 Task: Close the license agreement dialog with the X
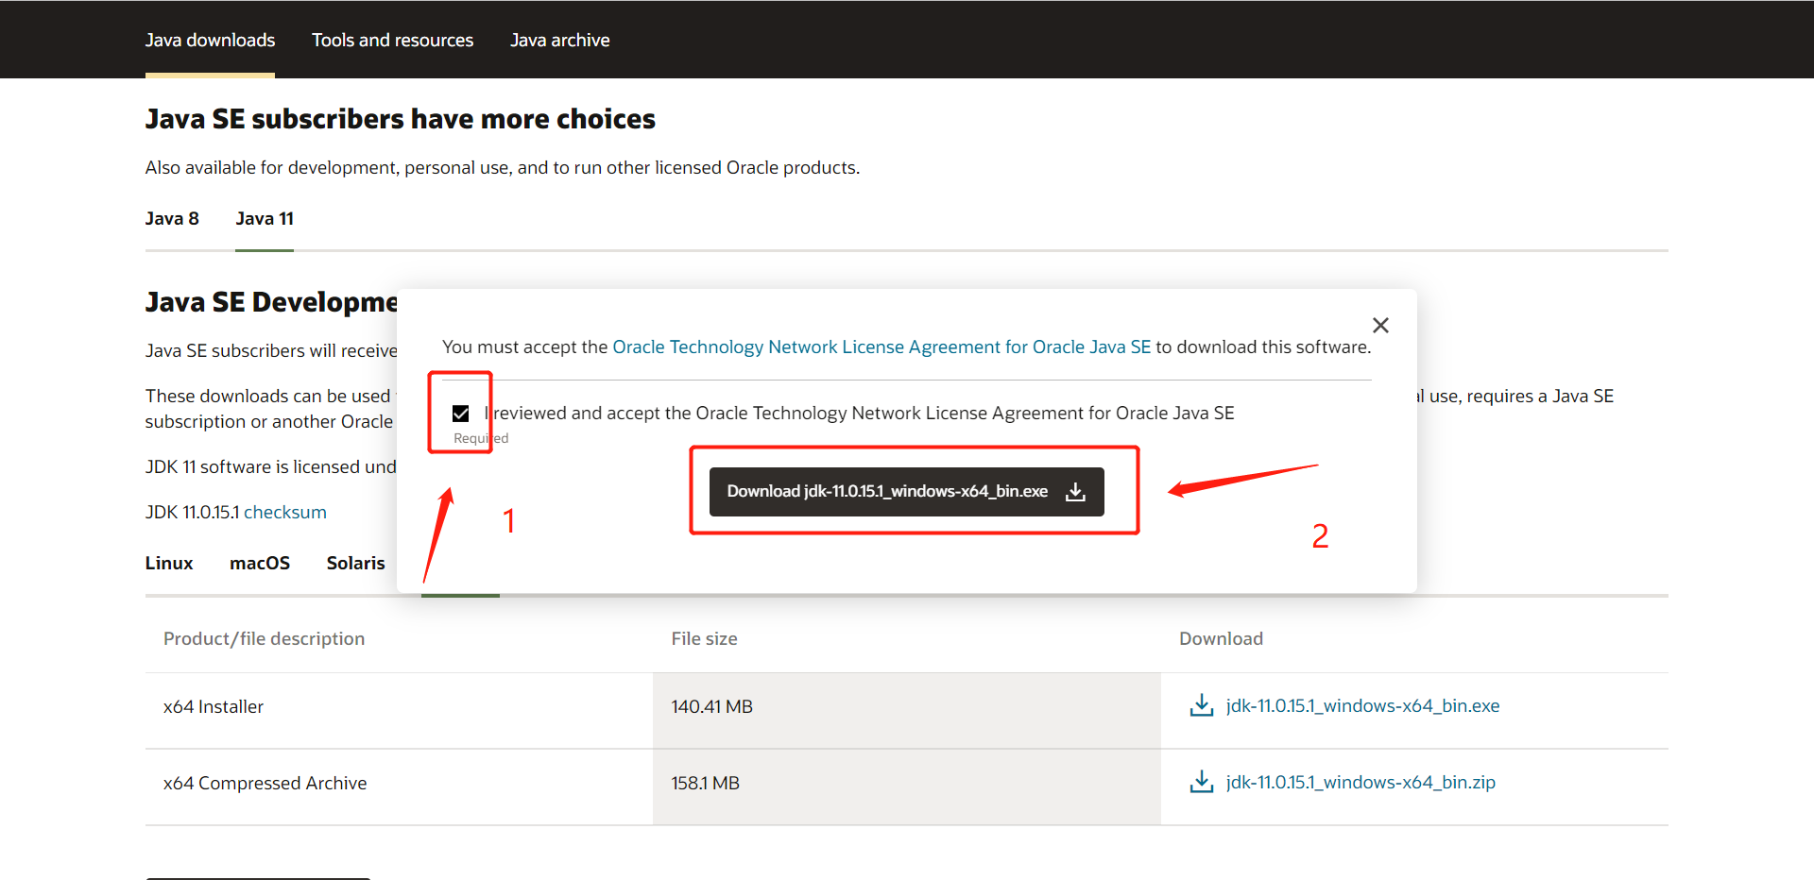(1380, 325)
